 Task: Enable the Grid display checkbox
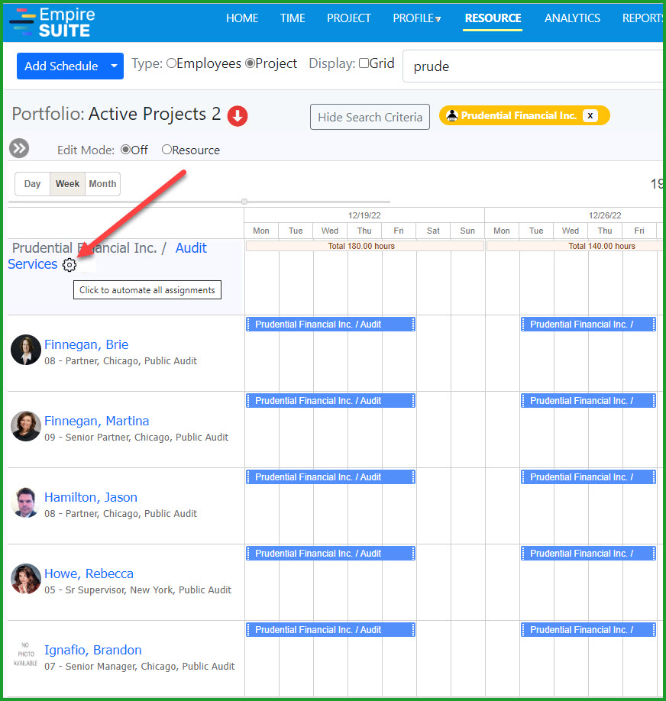[364, 63]
